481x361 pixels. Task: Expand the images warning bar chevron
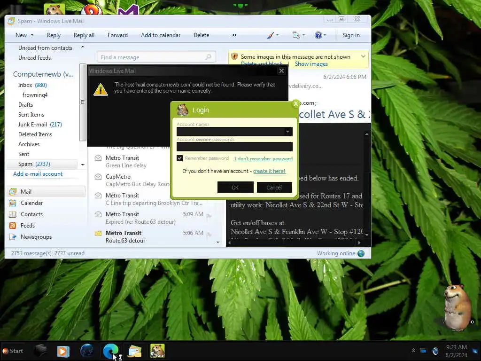pos(363,56)
